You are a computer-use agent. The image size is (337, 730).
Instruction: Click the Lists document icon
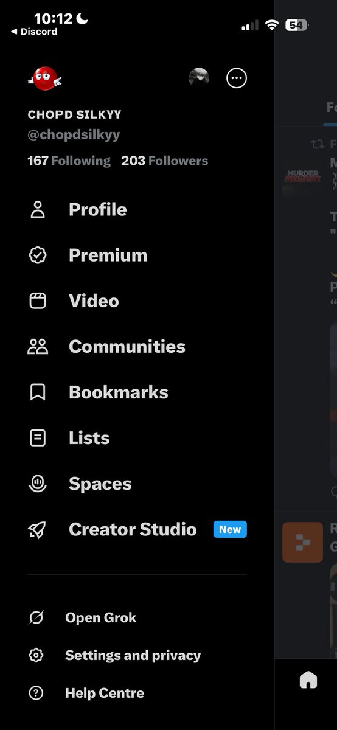(38, 438)
